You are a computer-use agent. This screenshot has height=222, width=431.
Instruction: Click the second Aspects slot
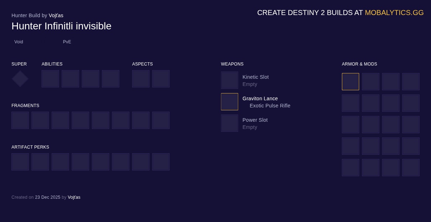pyautogui.click(x=161, y=79)
